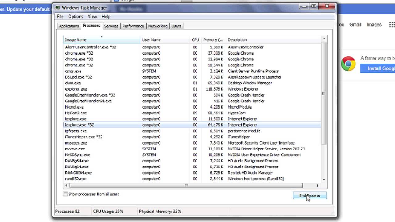The image size is (395, 222).
Task: Select the hkcmd.exe process
Action: coord(192,107)
